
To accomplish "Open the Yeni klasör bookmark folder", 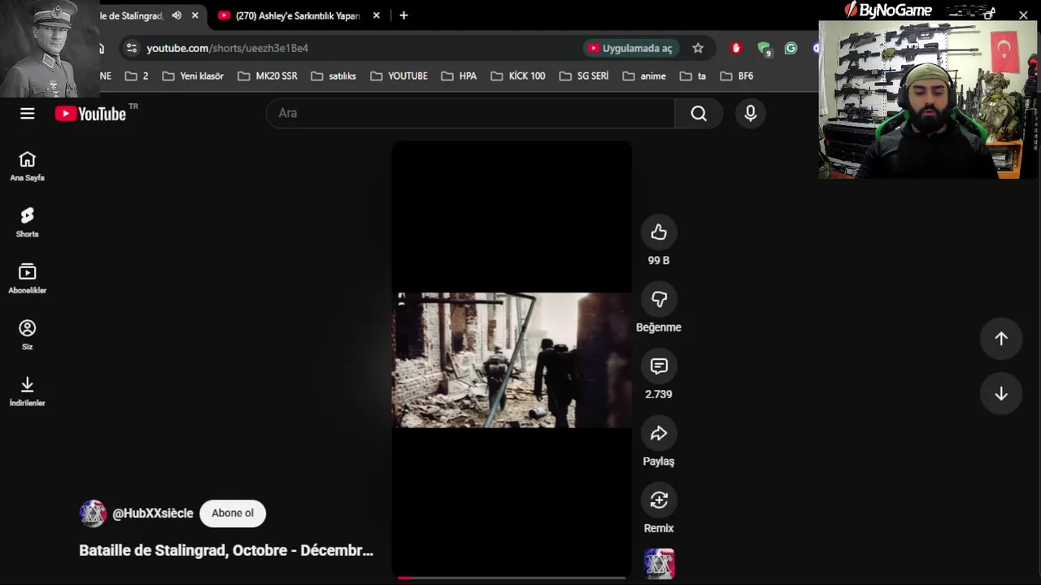I will (x=193, y=76).
